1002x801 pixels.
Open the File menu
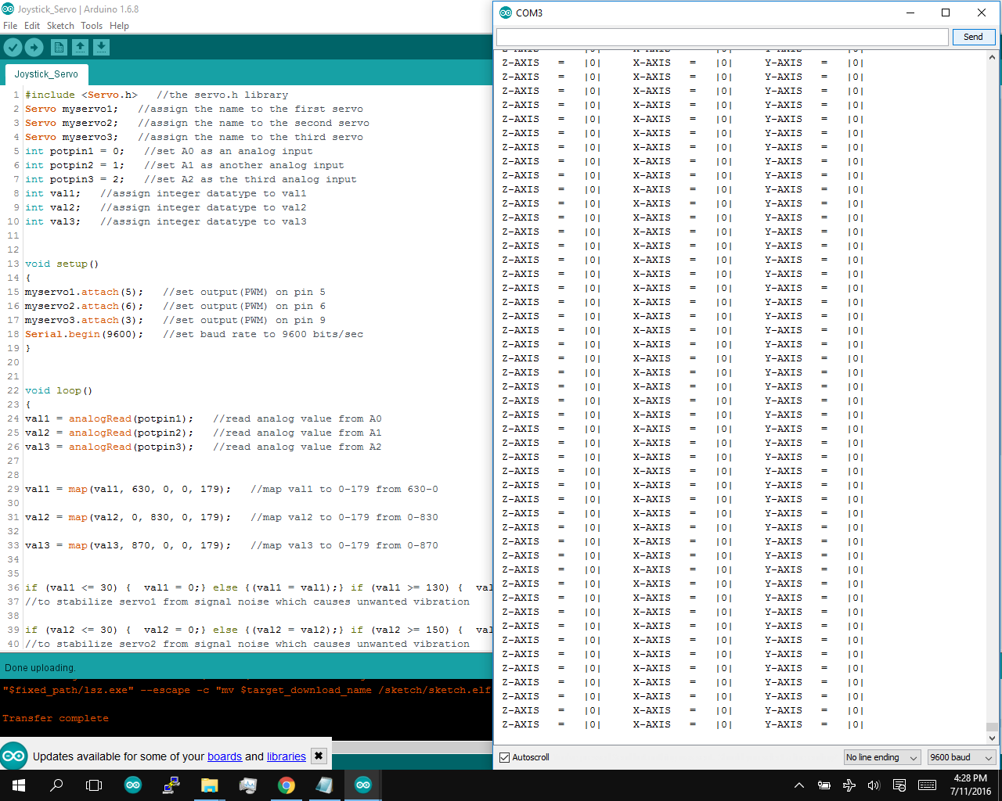tap(10, 26)
